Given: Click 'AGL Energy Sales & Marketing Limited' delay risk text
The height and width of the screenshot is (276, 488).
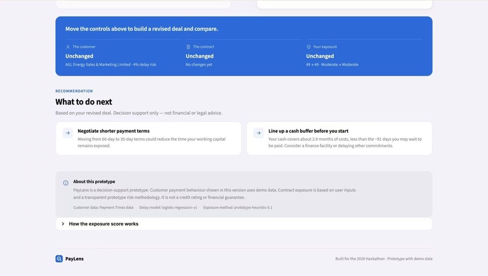Looking at the screenshot, I should [111, 65].
